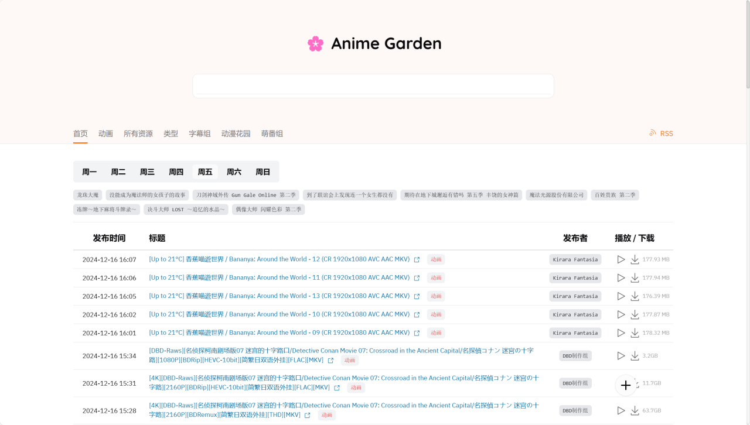The width and height of the screenshot is (750, 425).
Task: Click the 2024-12-16 16:07 timestamp
Action: pos(109,259)
